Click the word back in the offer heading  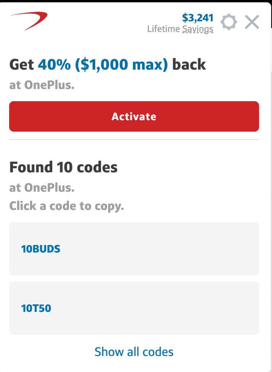pyautogui.click(x=189, y=65)
